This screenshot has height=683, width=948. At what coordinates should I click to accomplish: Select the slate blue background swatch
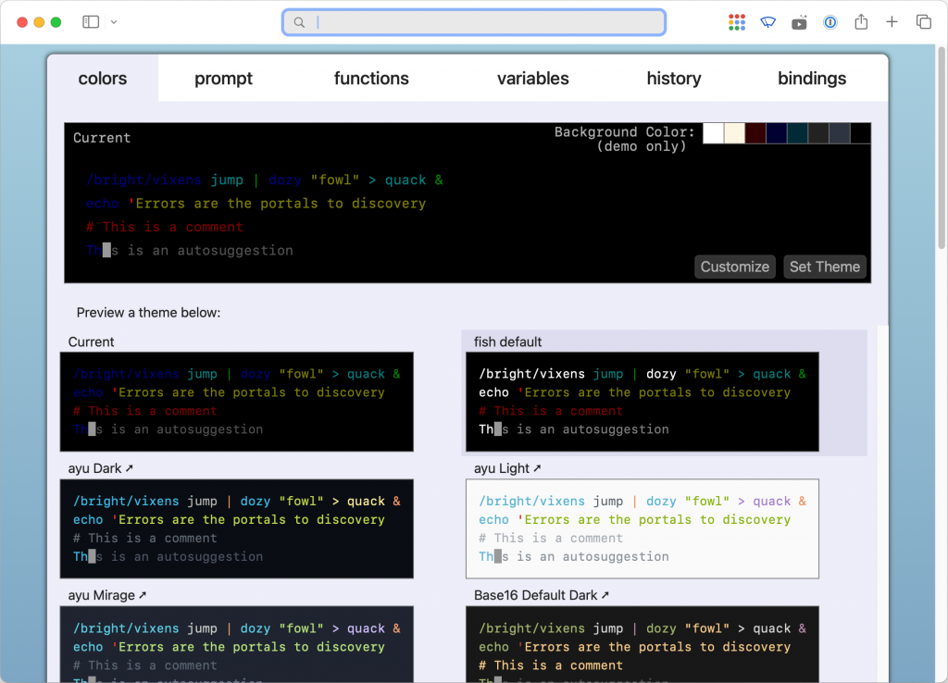click(840, 133)
